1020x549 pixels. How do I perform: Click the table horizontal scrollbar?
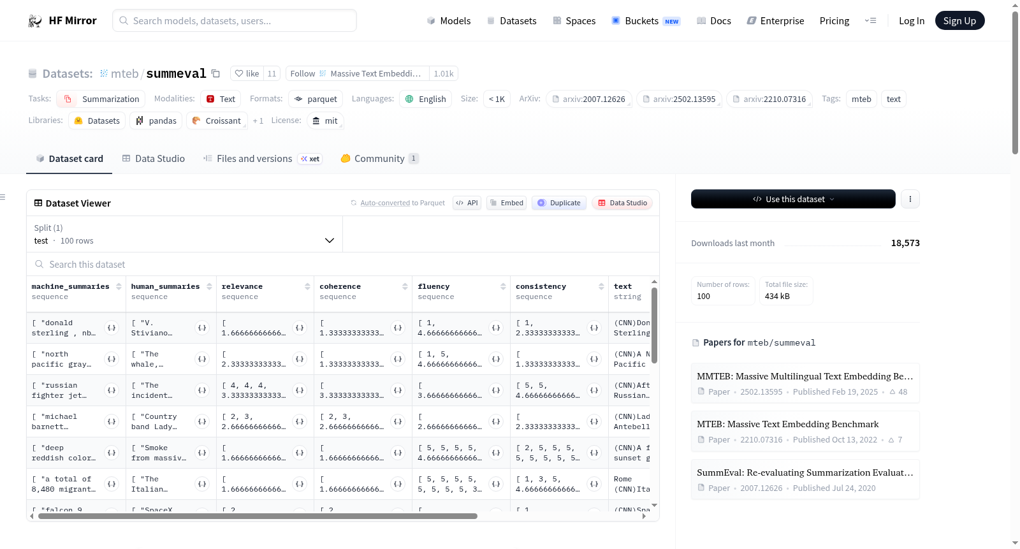coord(258,516)
